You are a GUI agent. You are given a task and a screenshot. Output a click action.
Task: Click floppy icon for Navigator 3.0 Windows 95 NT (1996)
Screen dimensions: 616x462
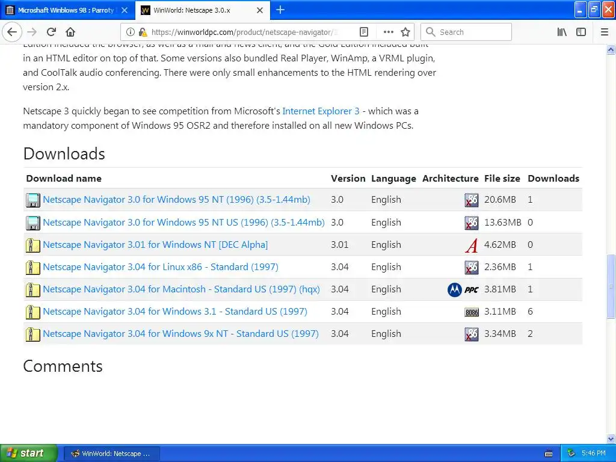(33, 200)
